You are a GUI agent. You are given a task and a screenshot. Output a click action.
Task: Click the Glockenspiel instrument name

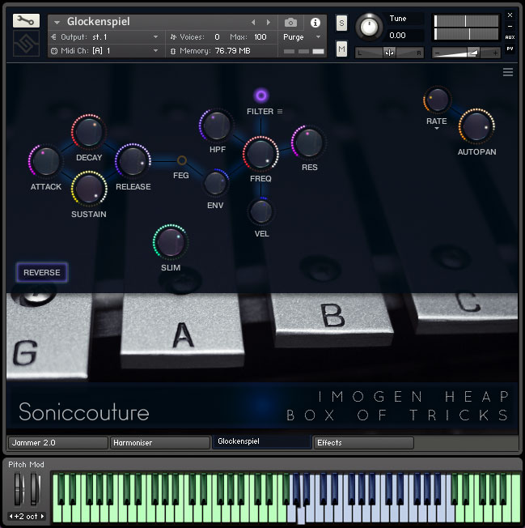point(98,22)
